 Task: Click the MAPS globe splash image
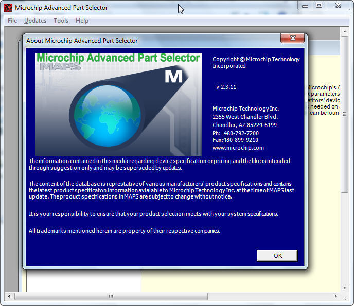coord(118,104)
